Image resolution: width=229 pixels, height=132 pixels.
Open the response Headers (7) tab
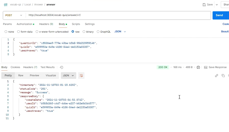pyautogui.click(x=30, y=67)
